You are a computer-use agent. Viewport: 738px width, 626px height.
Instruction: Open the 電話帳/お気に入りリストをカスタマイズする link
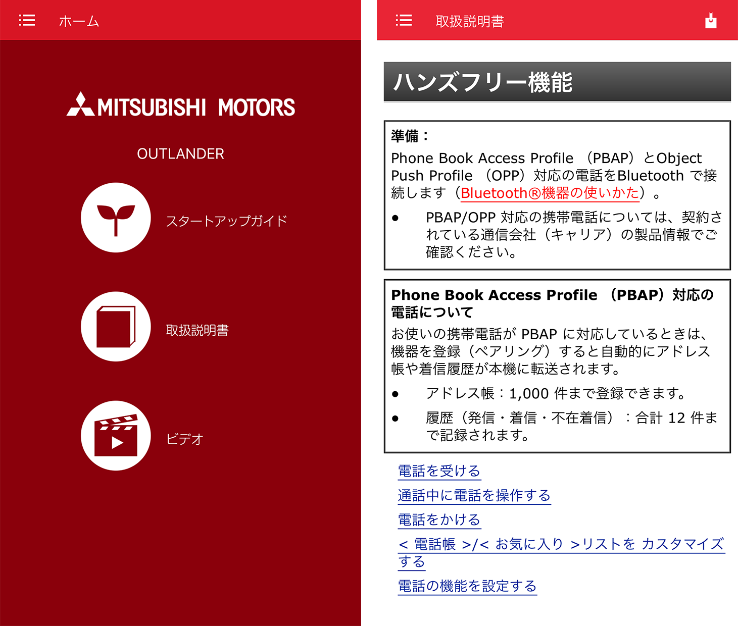click(x=561, y=552)
